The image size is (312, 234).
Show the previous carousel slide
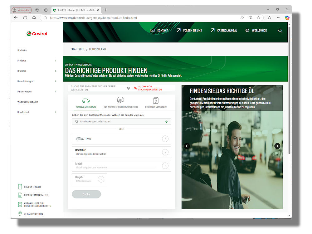point(187,146)
